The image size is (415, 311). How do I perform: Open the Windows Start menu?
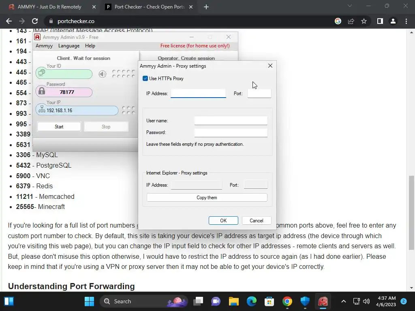tap(89, 301)
